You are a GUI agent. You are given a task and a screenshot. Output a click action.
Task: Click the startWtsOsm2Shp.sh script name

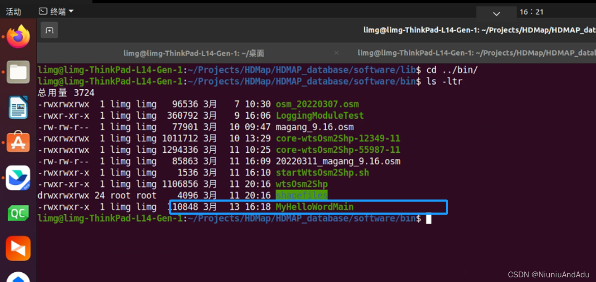pos(322,173)
